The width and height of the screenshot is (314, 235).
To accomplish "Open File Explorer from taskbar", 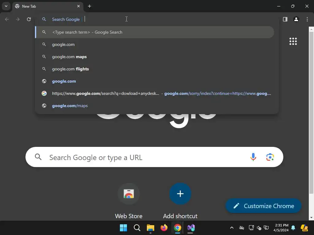I will pos(150,228).
